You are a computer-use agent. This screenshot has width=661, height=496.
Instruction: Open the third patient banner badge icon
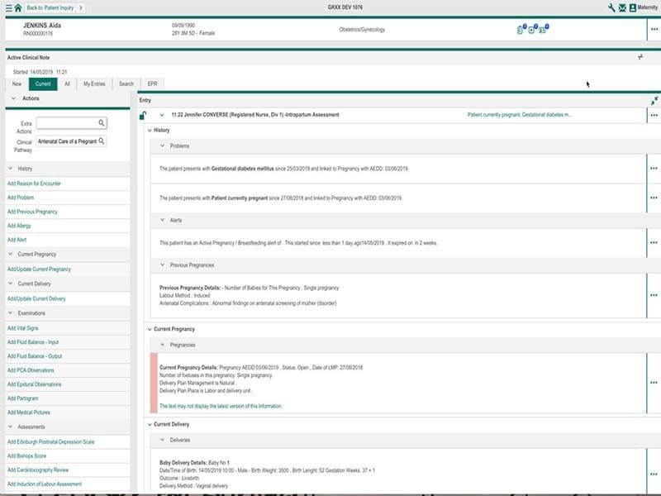click(544, 29)
